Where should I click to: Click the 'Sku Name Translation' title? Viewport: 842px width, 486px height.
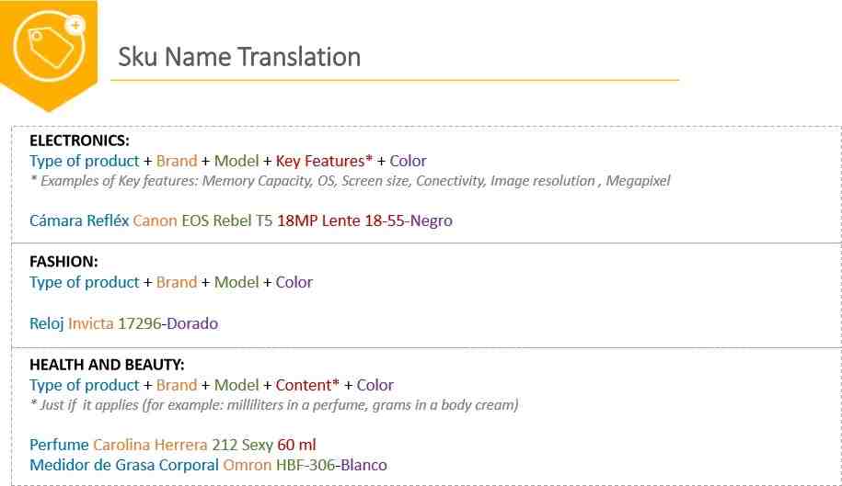click(239, 57)
